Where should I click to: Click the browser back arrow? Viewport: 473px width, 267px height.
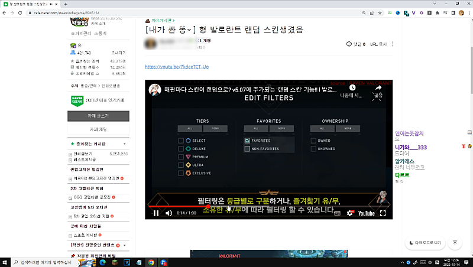pyautogui.click(x=4, y=13)
